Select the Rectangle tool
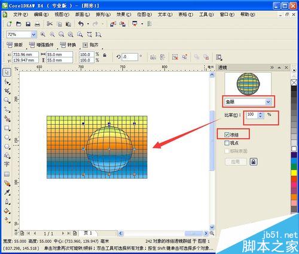This screenshot has width=299, height=254. pos(7,128)
